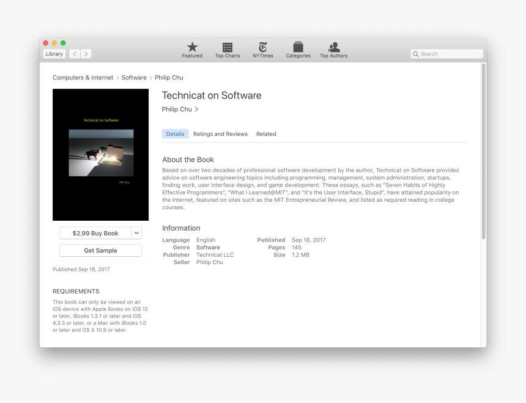
Task: Click the Get Sample button
Action: tap(100, 250)
